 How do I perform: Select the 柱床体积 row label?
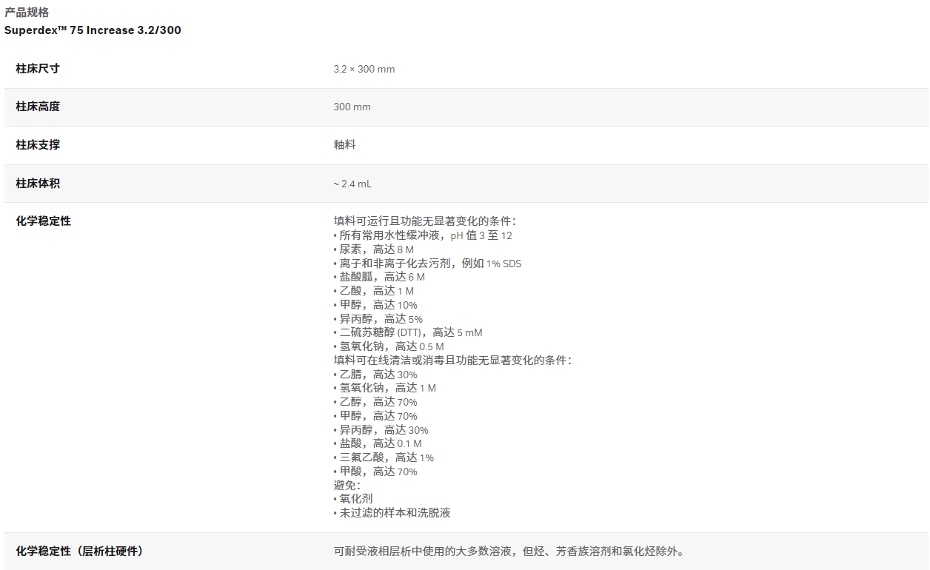[37, 183]
